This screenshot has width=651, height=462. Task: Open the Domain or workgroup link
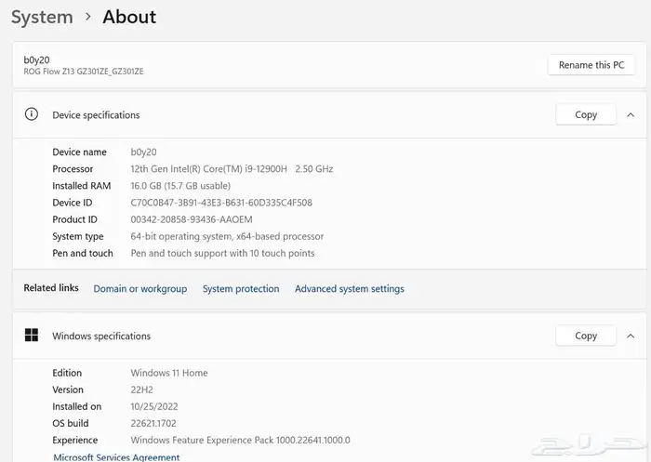[140, 289]
